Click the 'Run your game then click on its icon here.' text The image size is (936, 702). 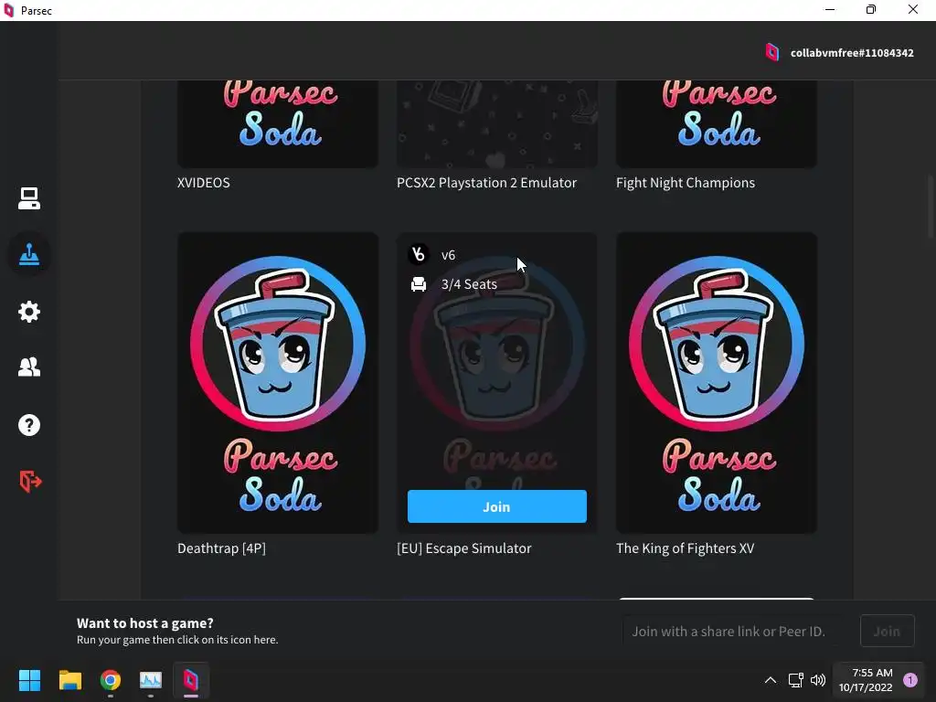click(177, 639)
